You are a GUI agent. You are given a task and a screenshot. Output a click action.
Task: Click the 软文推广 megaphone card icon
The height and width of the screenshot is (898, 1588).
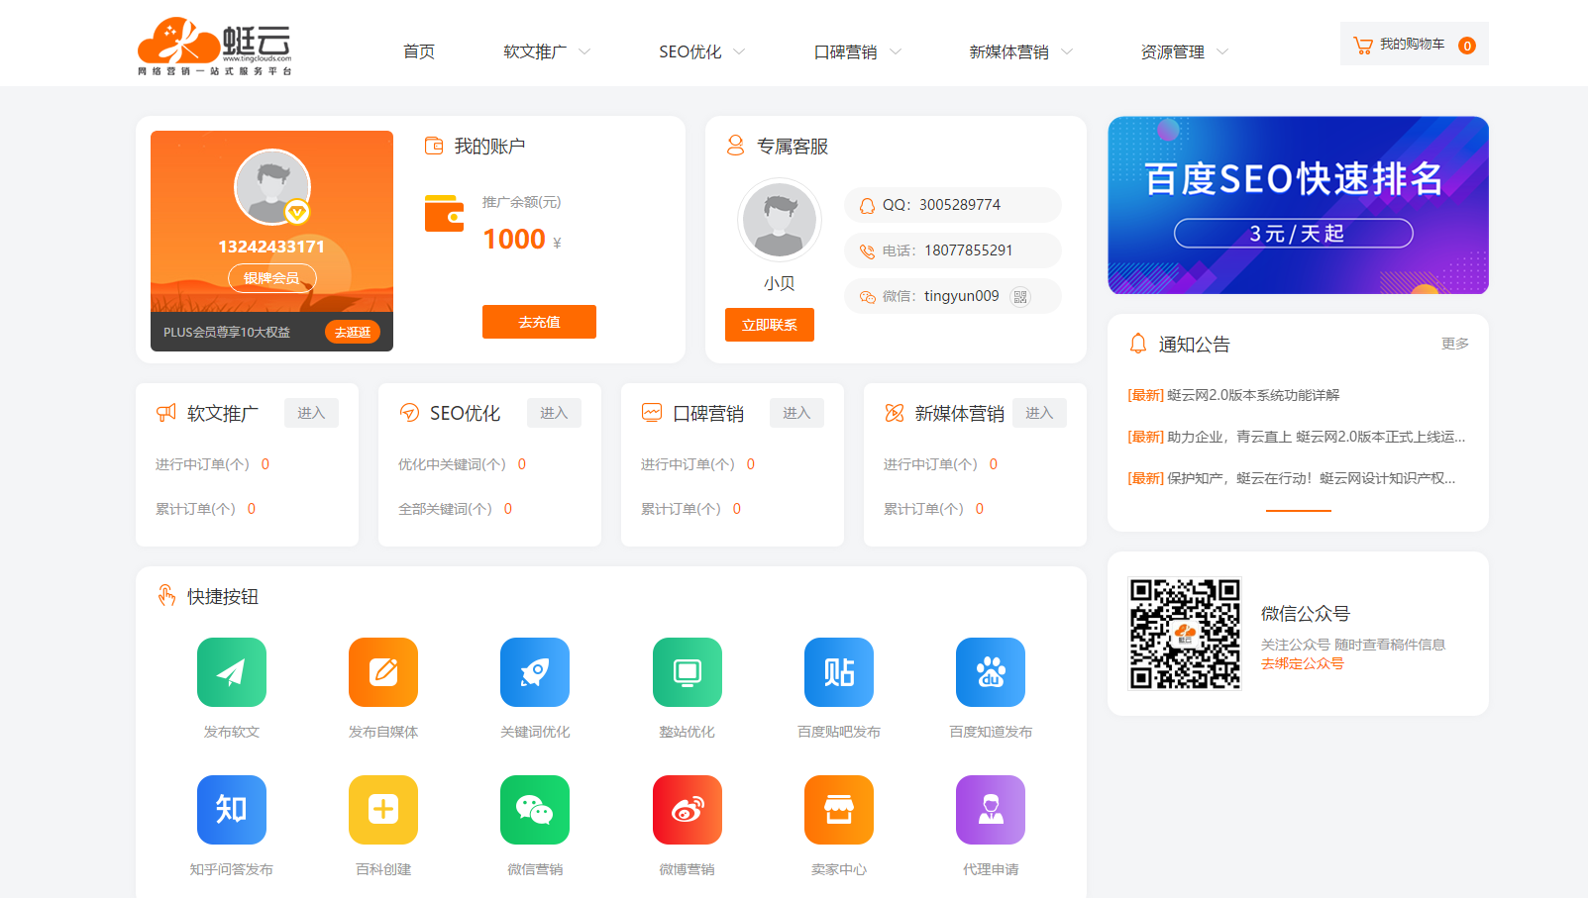click(x=166, y=413)
